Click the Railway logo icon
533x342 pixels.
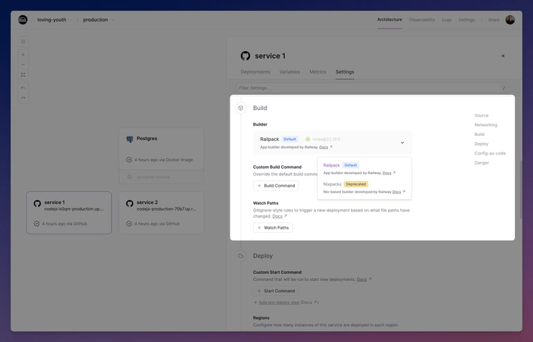tap(22, 19)
